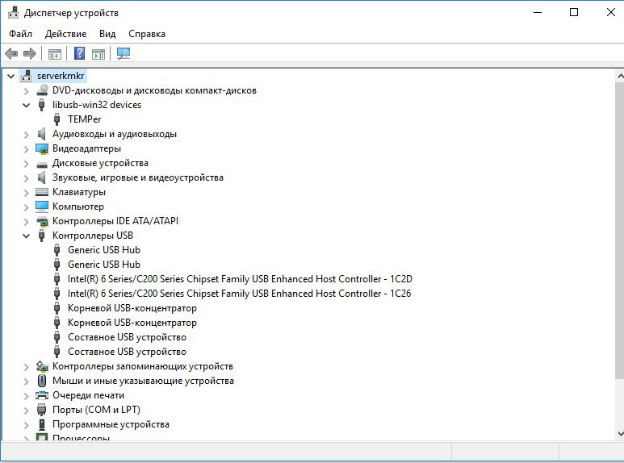The image size is (624, 463).
Task: Click the Очереди печати printer icon
Action: coord(42,395)
